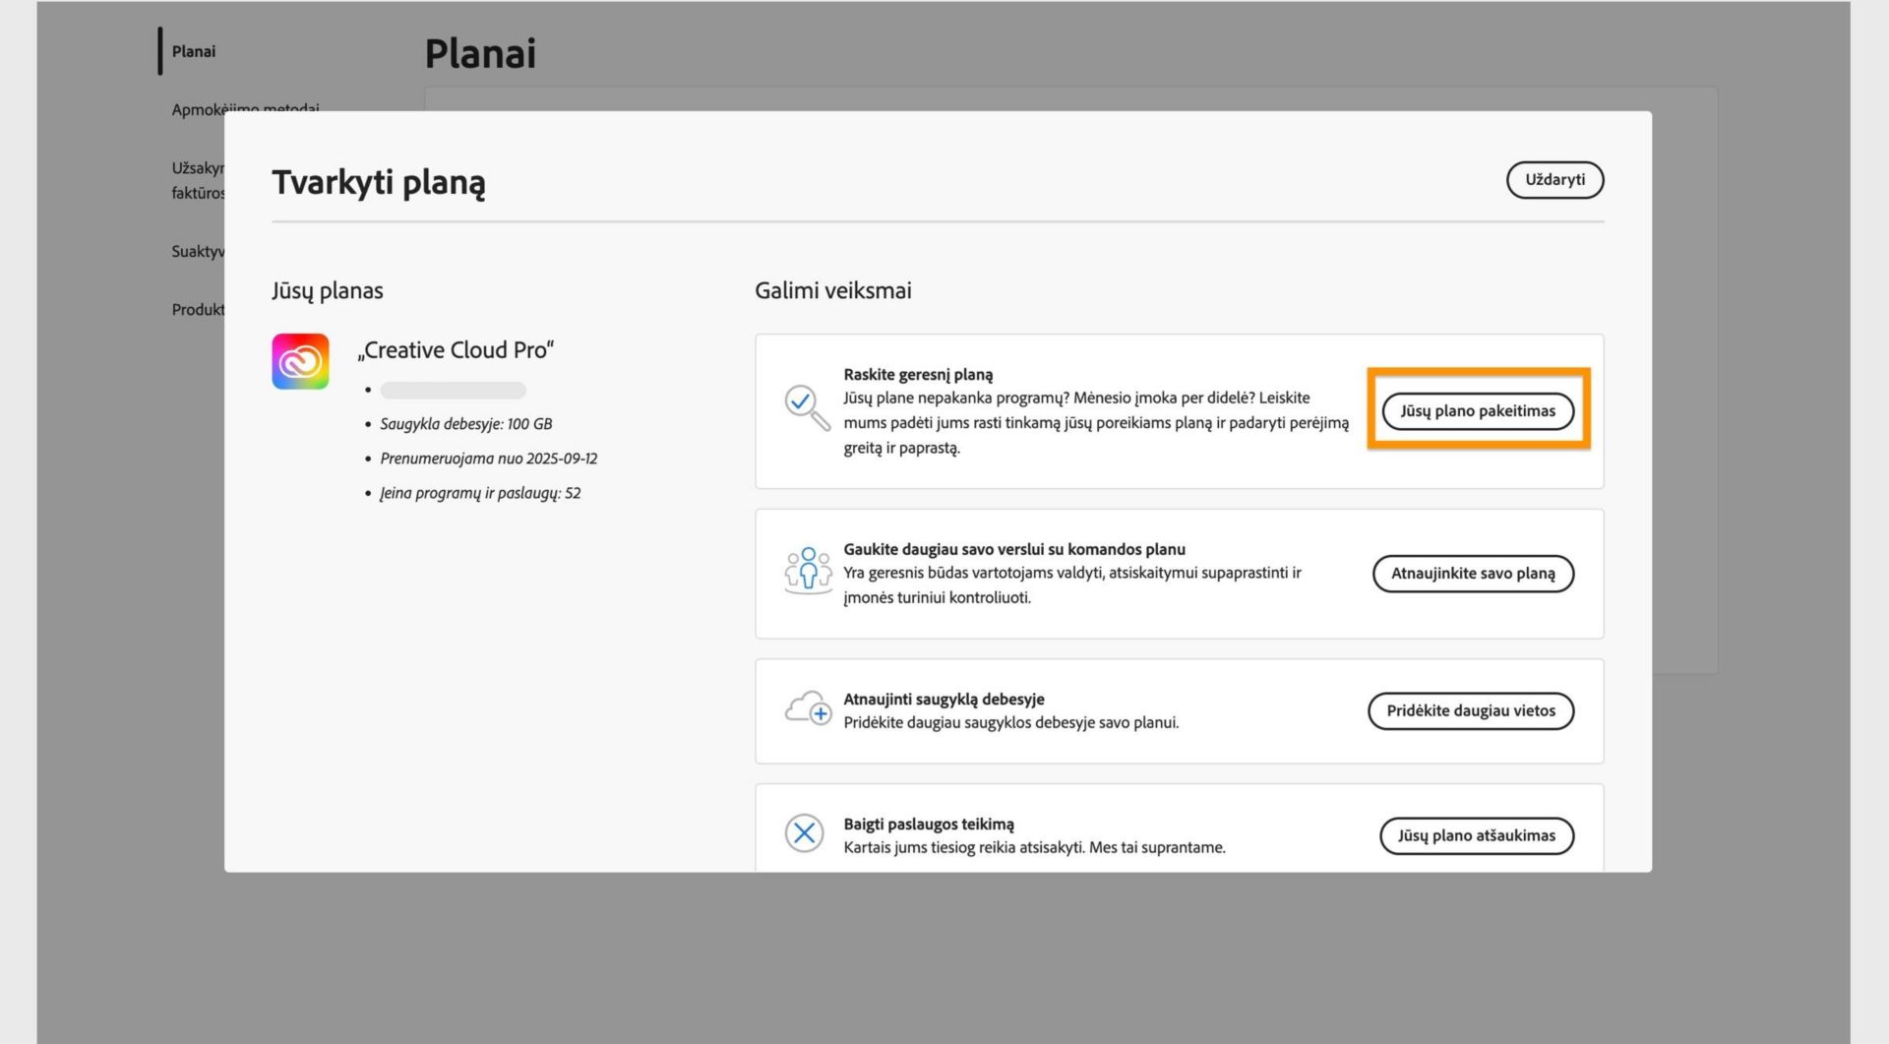
Task: Open the Užsakymai sidebar item
Action: [x=198, y=169]
